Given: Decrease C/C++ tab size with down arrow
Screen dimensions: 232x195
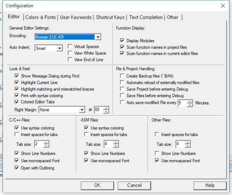Looking at the screenshot, I should tap(46, 146).
